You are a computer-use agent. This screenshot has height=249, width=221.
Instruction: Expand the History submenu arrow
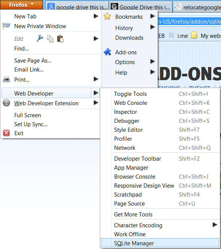click(153, 27)
